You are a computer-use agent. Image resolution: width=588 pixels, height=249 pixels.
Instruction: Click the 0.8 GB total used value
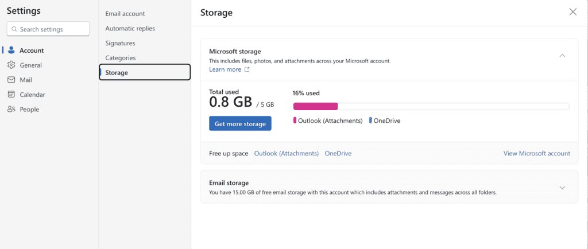231,102
